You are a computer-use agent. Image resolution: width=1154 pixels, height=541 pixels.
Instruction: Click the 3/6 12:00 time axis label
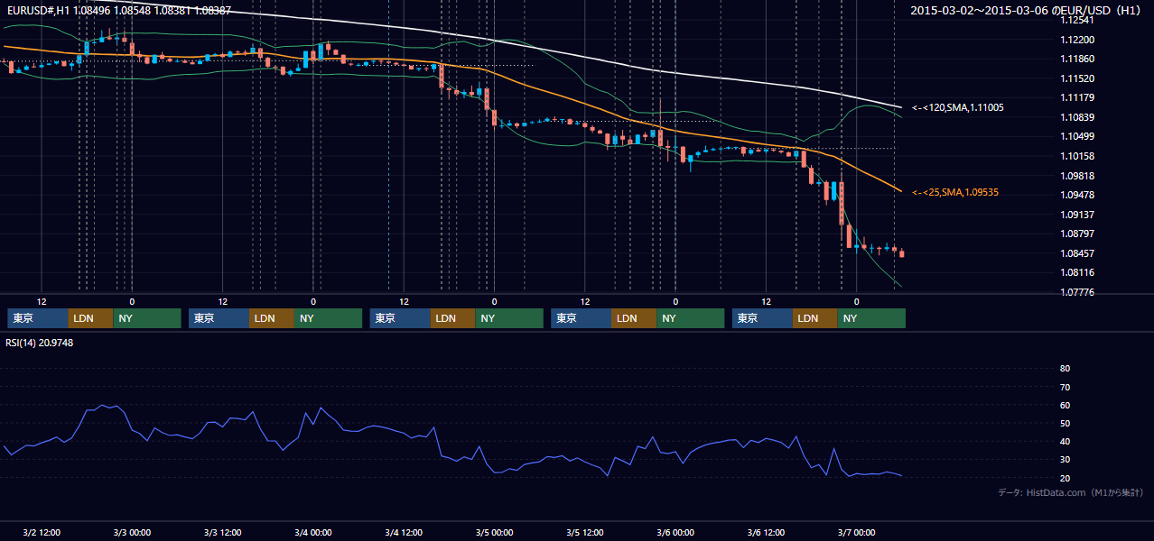click(x=766, y=533)
